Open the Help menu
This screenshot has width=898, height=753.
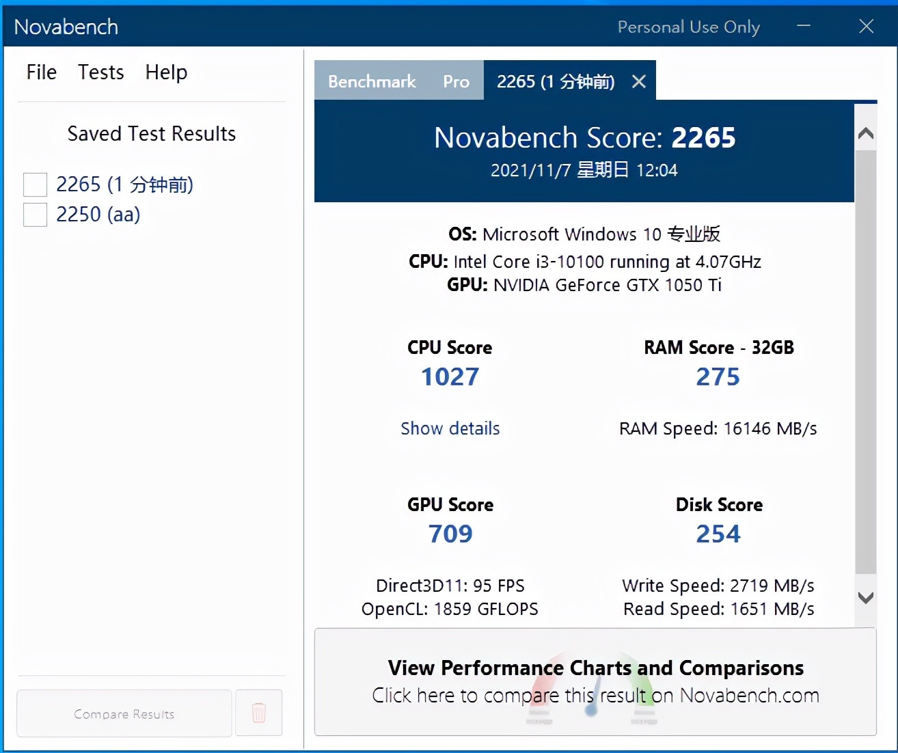point(166,72)
